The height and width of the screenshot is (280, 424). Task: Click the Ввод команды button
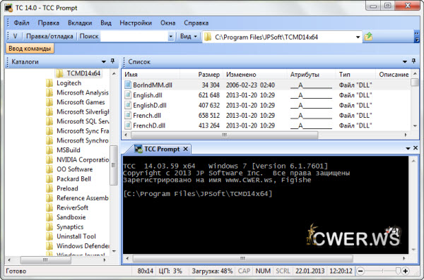click(30, 49)
